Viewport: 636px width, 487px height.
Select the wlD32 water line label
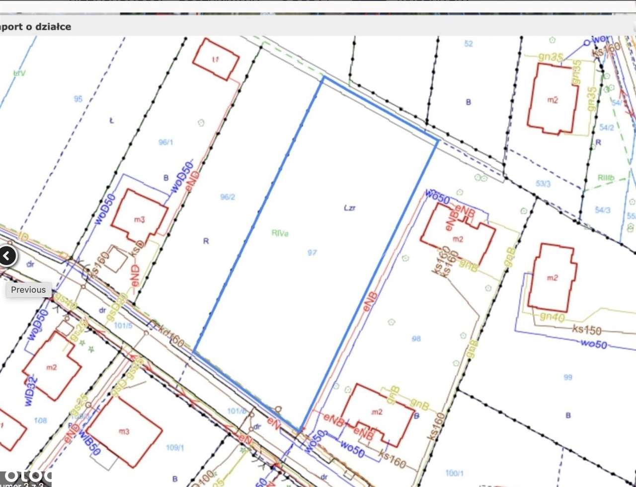pos(31,391)
